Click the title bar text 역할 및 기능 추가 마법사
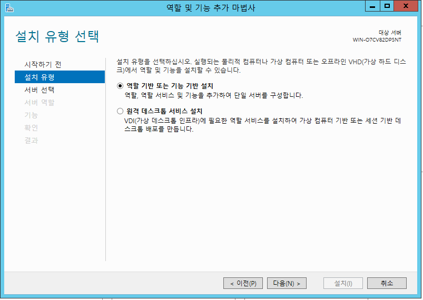The width and height of the screenshot is (423, 300). (211, 7)
